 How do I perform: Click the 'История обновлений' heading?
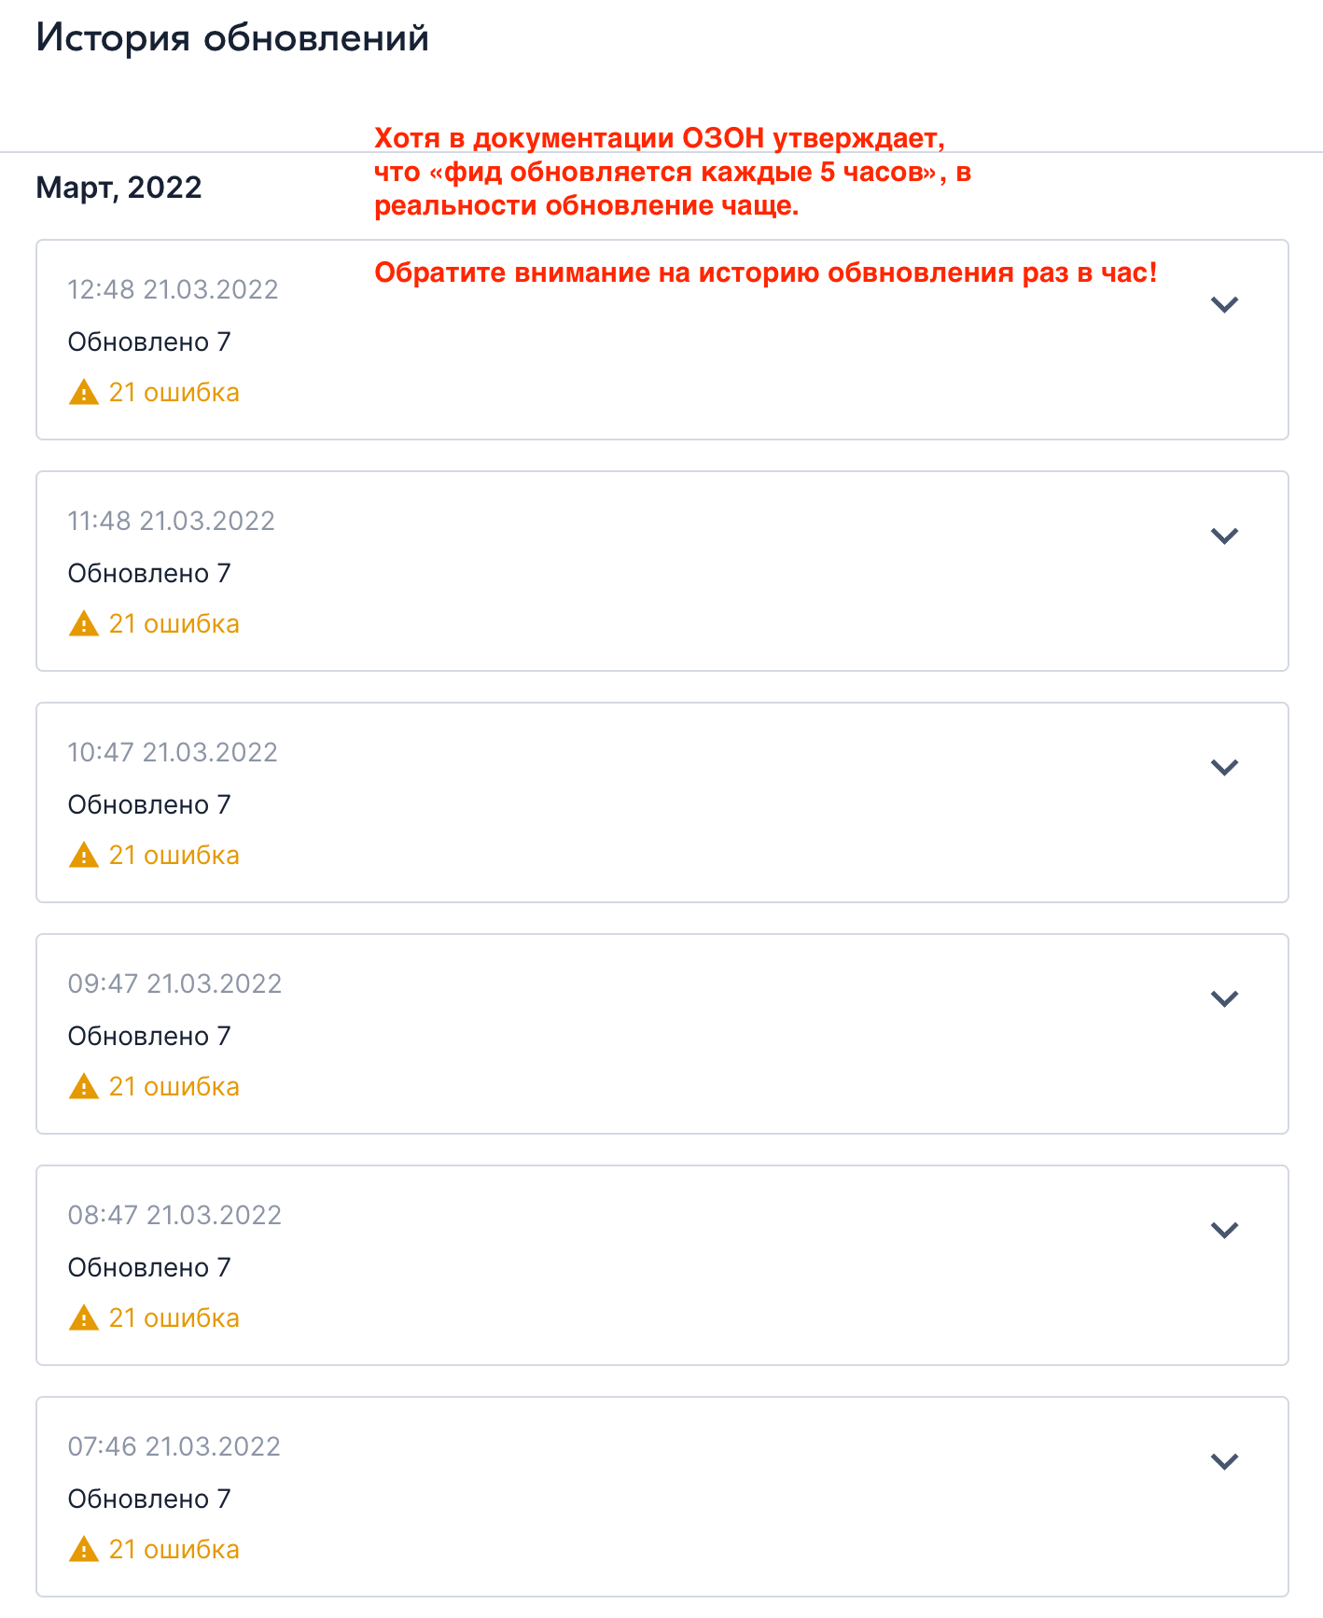point(232,38)
